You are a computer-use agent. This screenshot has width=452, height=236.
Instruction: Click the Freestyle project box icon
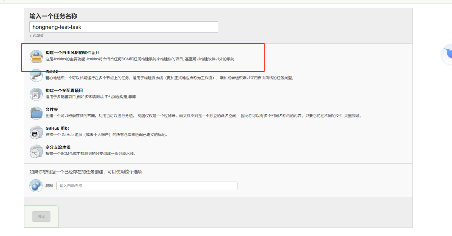(36, 56)
